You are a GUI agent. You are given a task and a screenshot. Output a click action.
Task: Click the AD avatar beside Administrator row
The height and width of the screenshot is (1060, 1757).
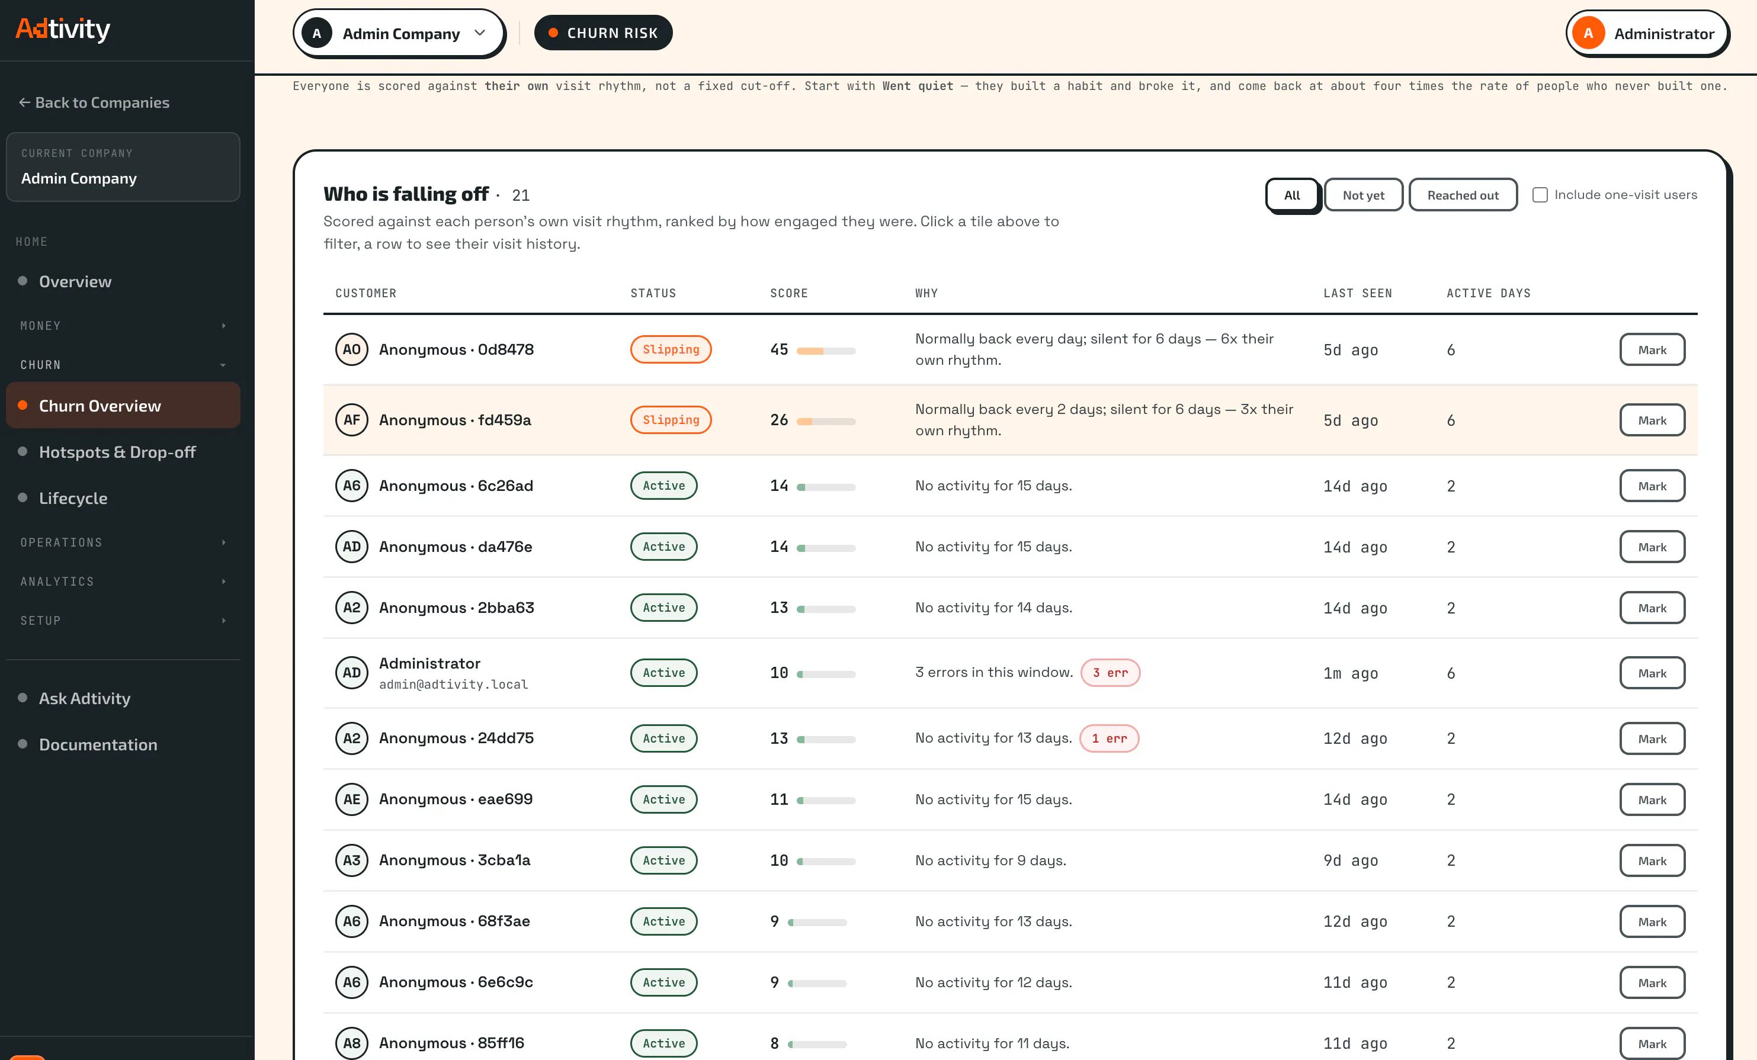[351, 673]
